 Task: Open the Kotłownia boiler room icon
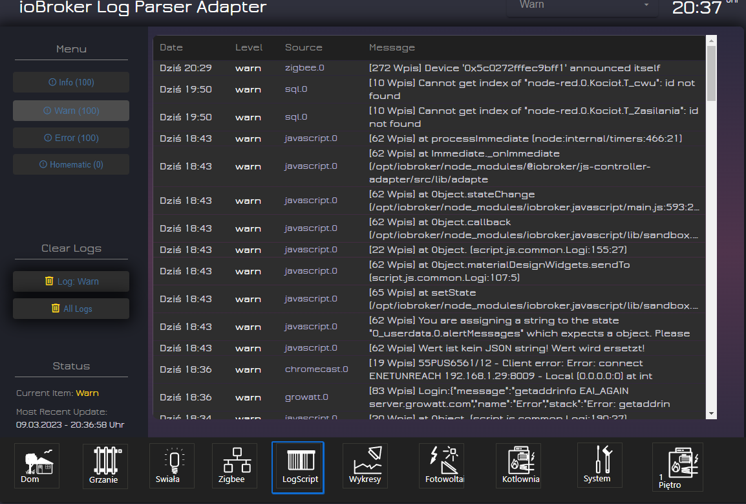coord(518,465)
